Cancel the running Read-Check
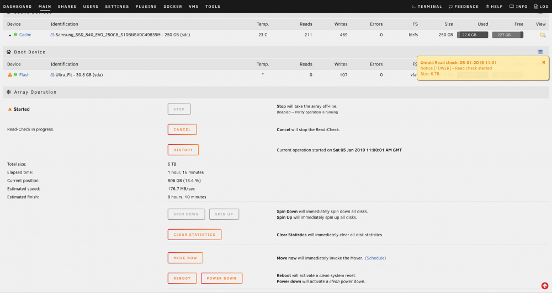The image size is (552, 293). click(x=182, y=129)
